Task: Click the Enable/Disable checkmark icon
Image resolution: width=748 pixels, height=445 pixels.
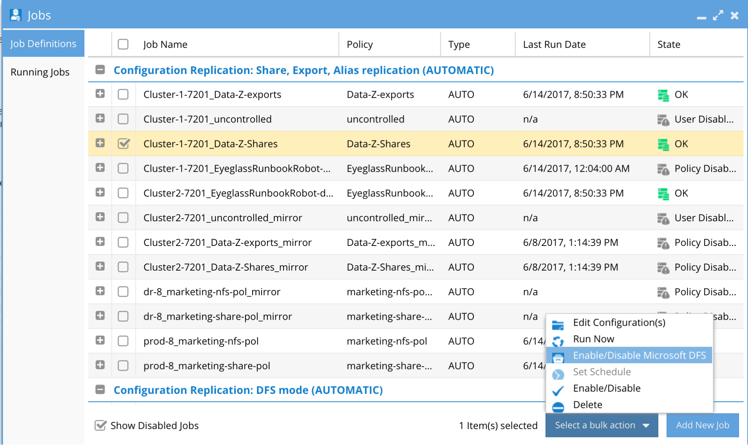Action: tap(558, 390)
